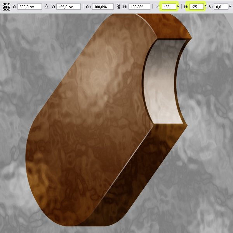Click the reference point location icon

tap(6, 7)
